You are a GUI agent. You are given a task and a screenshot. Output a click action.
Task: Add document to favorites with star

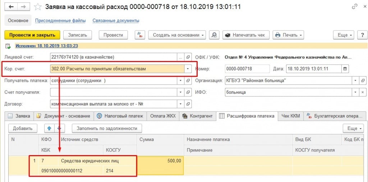pos(38,7)
